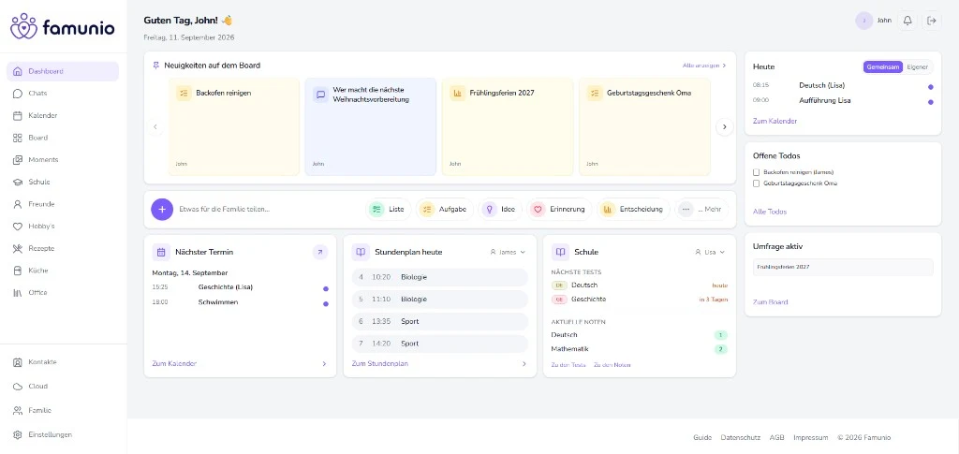
Task: Click the poll icon on Frühlingsferien 2027 card
Action: point(457,93)
